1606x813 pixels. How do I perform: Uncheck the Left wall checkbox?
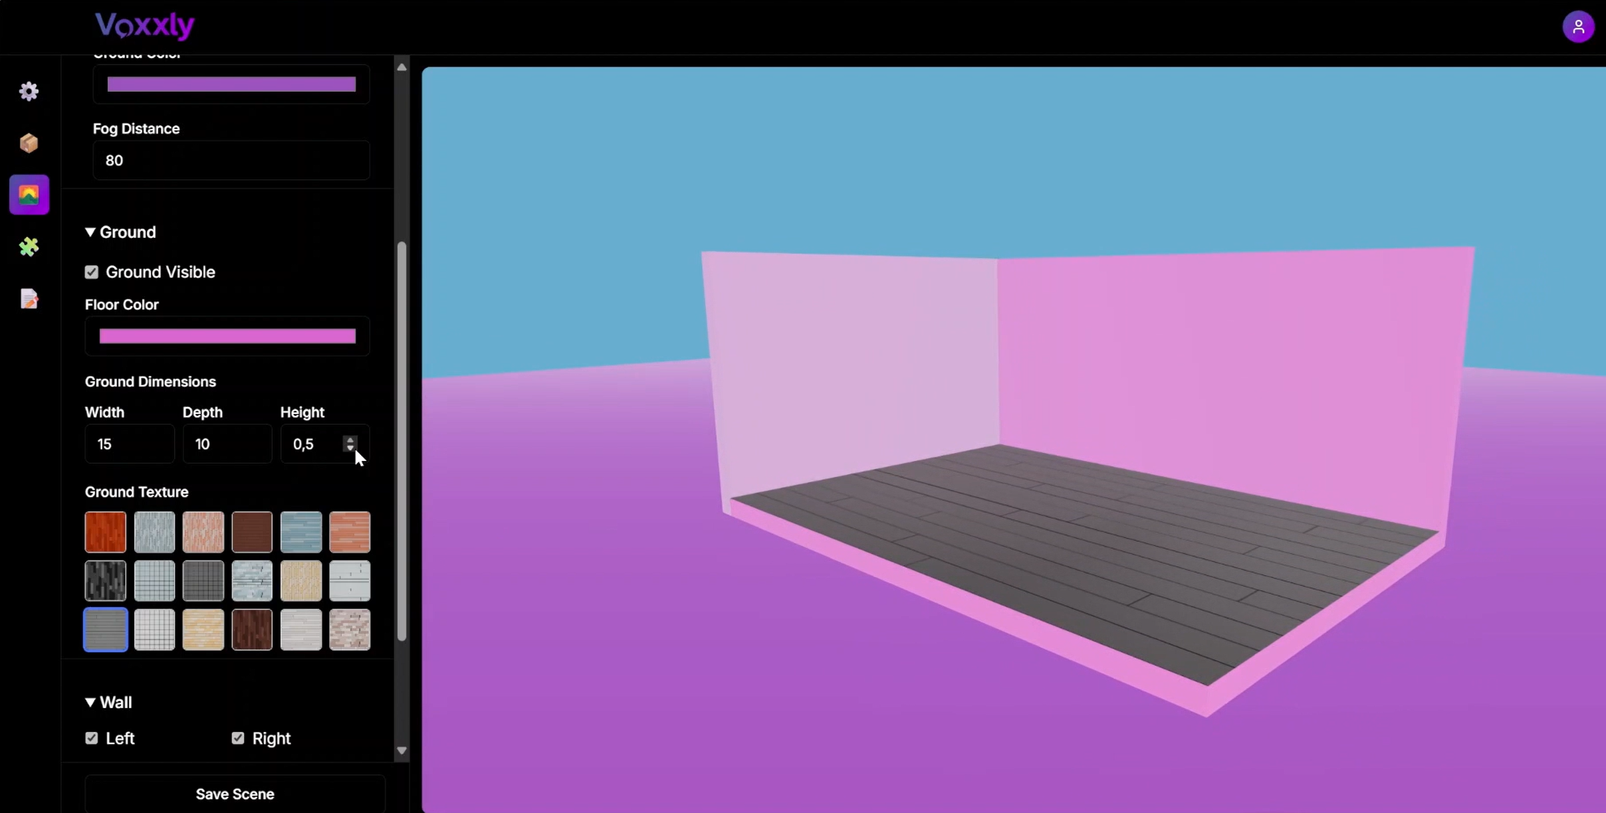[92, 738]
